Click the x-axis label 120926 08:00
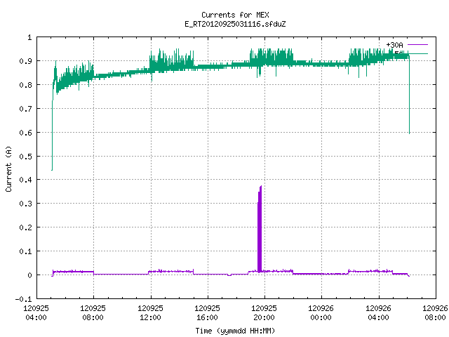 [x=435, y=313]
